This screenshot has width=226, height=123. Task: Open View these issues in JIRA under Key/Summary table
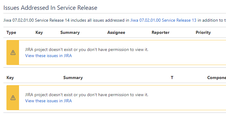pos(48,101)
